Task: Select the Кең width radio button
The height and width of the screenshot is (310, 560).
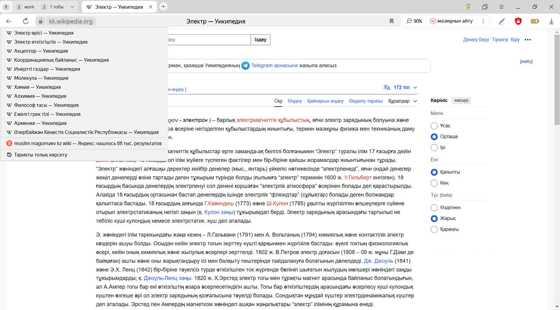Action: (434, 183)
